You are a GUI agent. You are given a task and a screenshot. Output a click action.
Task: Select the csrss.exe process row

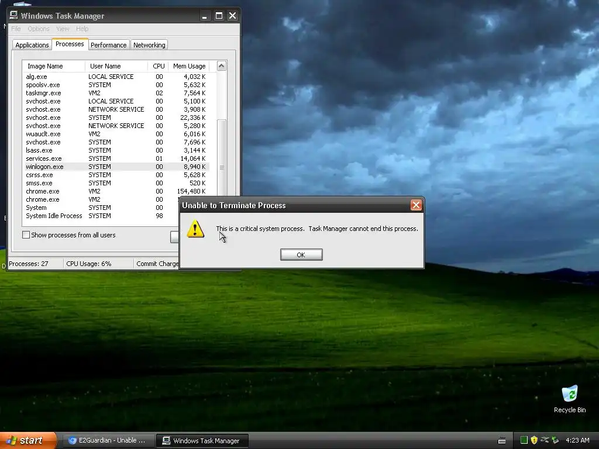(116, 175)
